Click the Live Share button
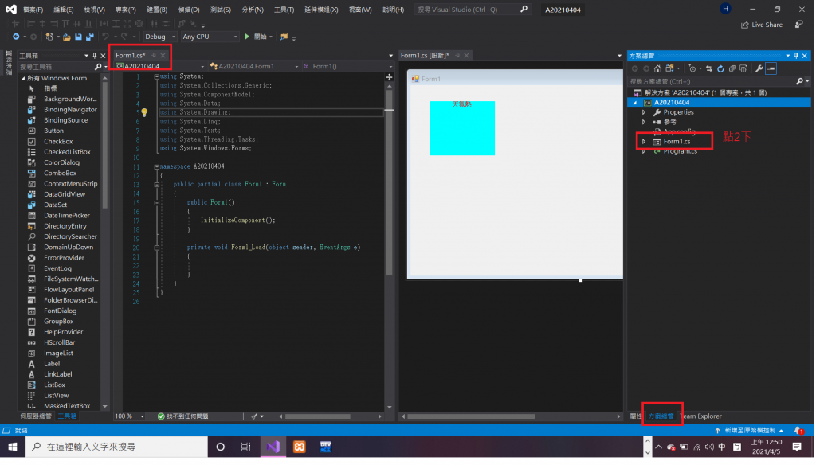The image size is (816, 465). click(x=762, y=25)
